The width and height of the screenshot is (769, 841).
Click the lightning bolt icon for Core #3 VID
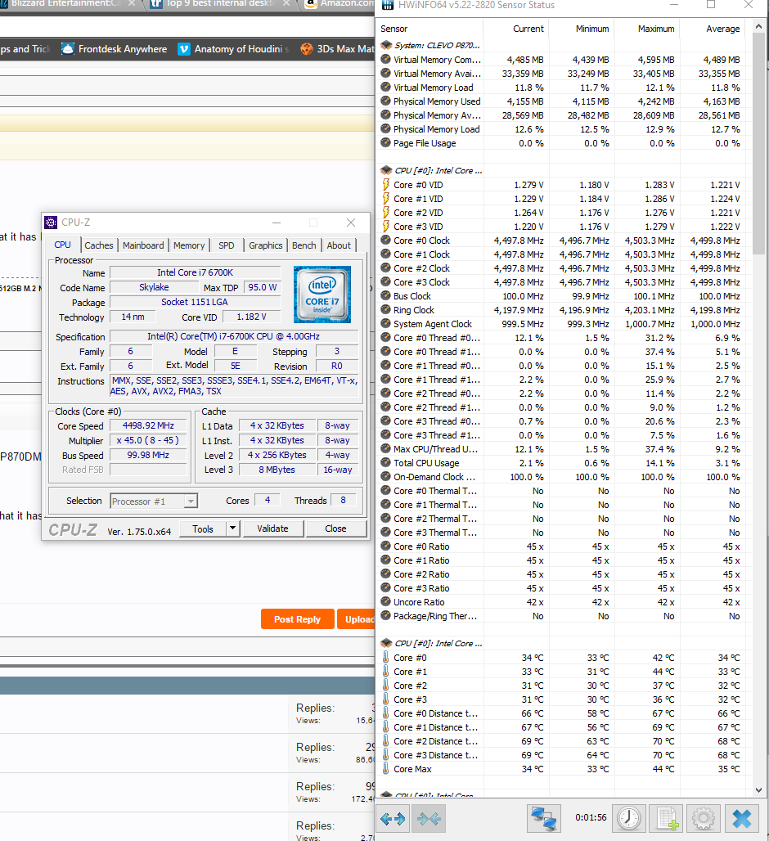tap(385, 227)
